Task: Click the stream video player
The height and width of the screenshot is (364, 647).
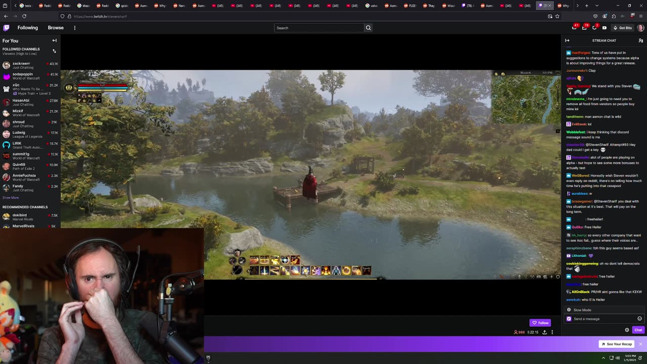Action: pos(311,174)
